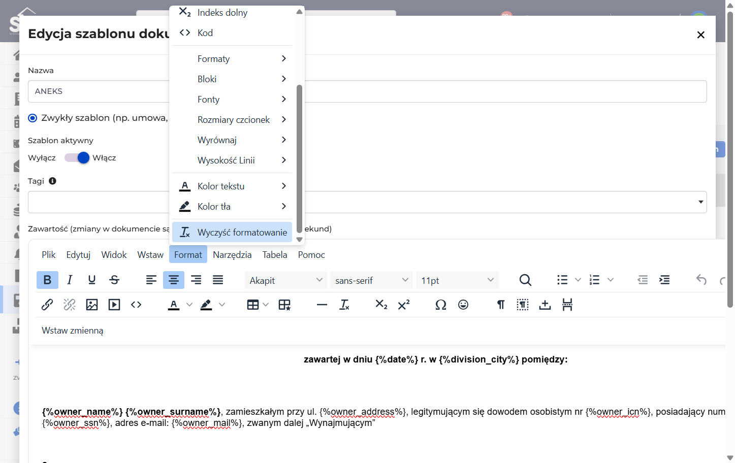Insert special character omega icon
Image resolution: width=735 pixels, height=463 pixels.
click(x=441, y=305)
